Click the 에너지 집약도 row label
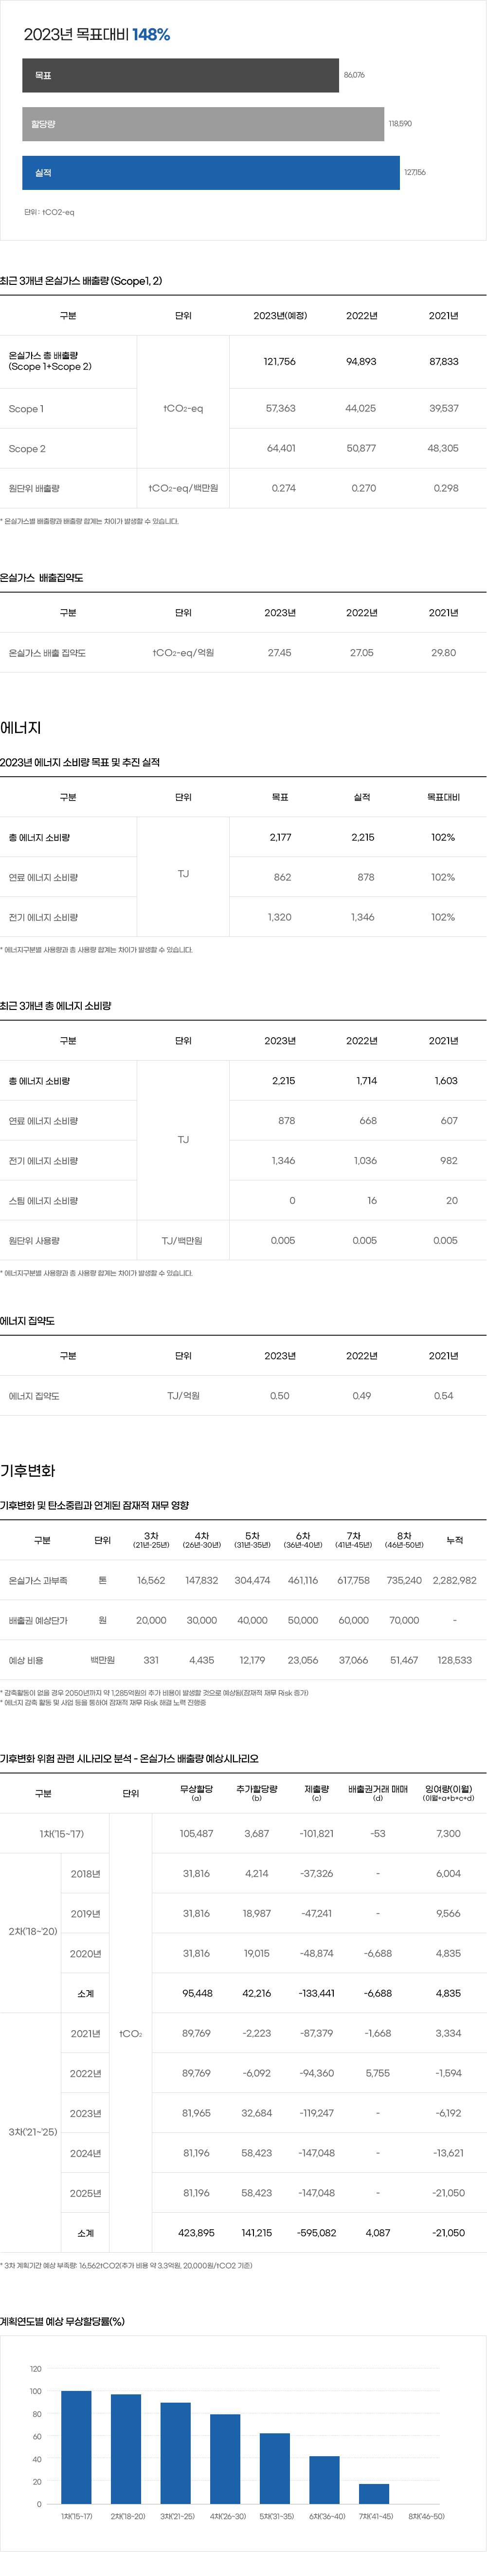Image resolution: width=487 pixels, height=2576 pixels. click(34, 1396)
